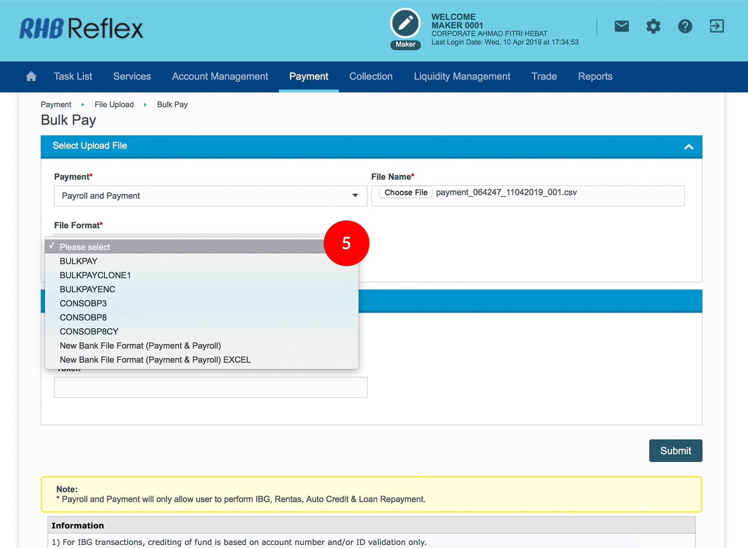Open the Liquidity Management menu
Viewport: 748px width, 548px height.
tap(462, 76)
